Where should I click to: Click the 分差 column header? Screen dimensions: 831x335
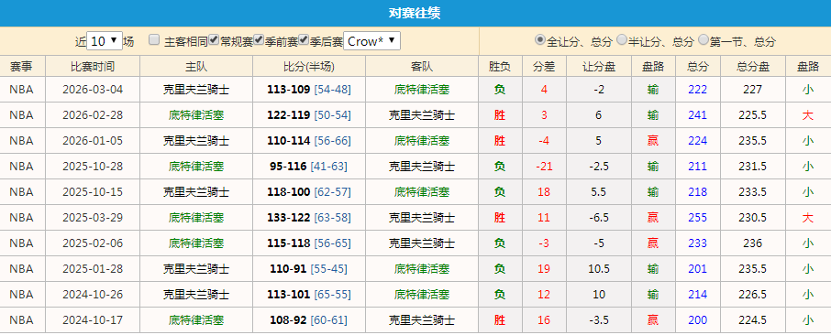pos(544,67)
